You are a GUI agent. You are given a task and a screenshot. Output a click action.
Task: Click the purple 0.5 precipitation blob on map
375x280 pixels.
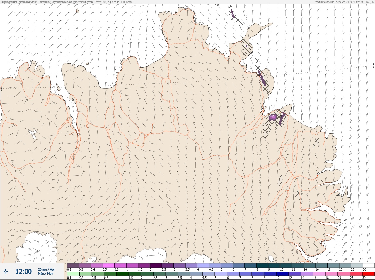coord(272,117)
